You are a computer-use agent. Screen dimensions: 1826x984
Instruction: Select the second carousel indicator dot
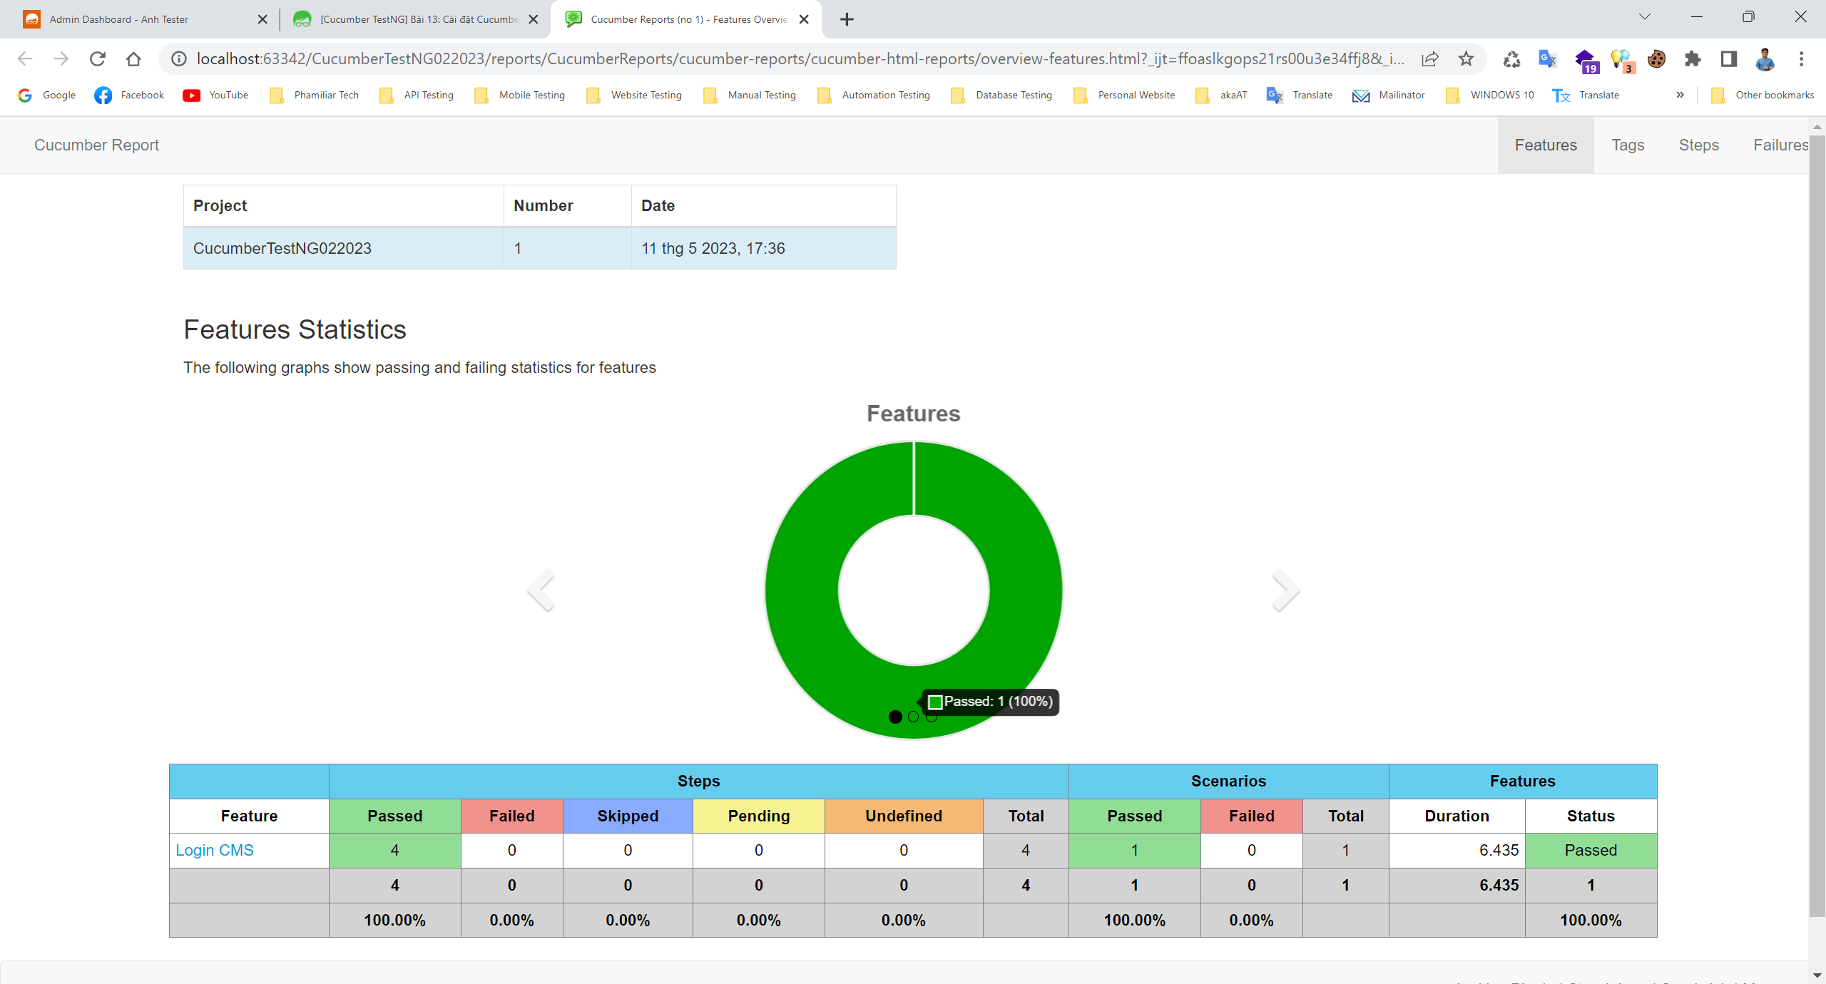click(914, 717)
